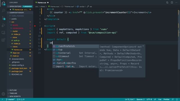Expand the Timeline panel
This screenshot has height=101, width=180.
pos(20,93)
